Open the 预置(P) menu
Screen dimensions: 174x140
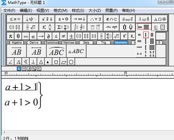tap(111, 10)
